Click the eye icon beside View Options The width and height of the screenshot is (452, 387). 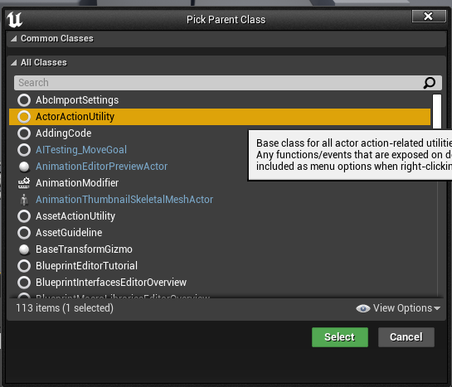pyautogui.click(x=363, y=308)
